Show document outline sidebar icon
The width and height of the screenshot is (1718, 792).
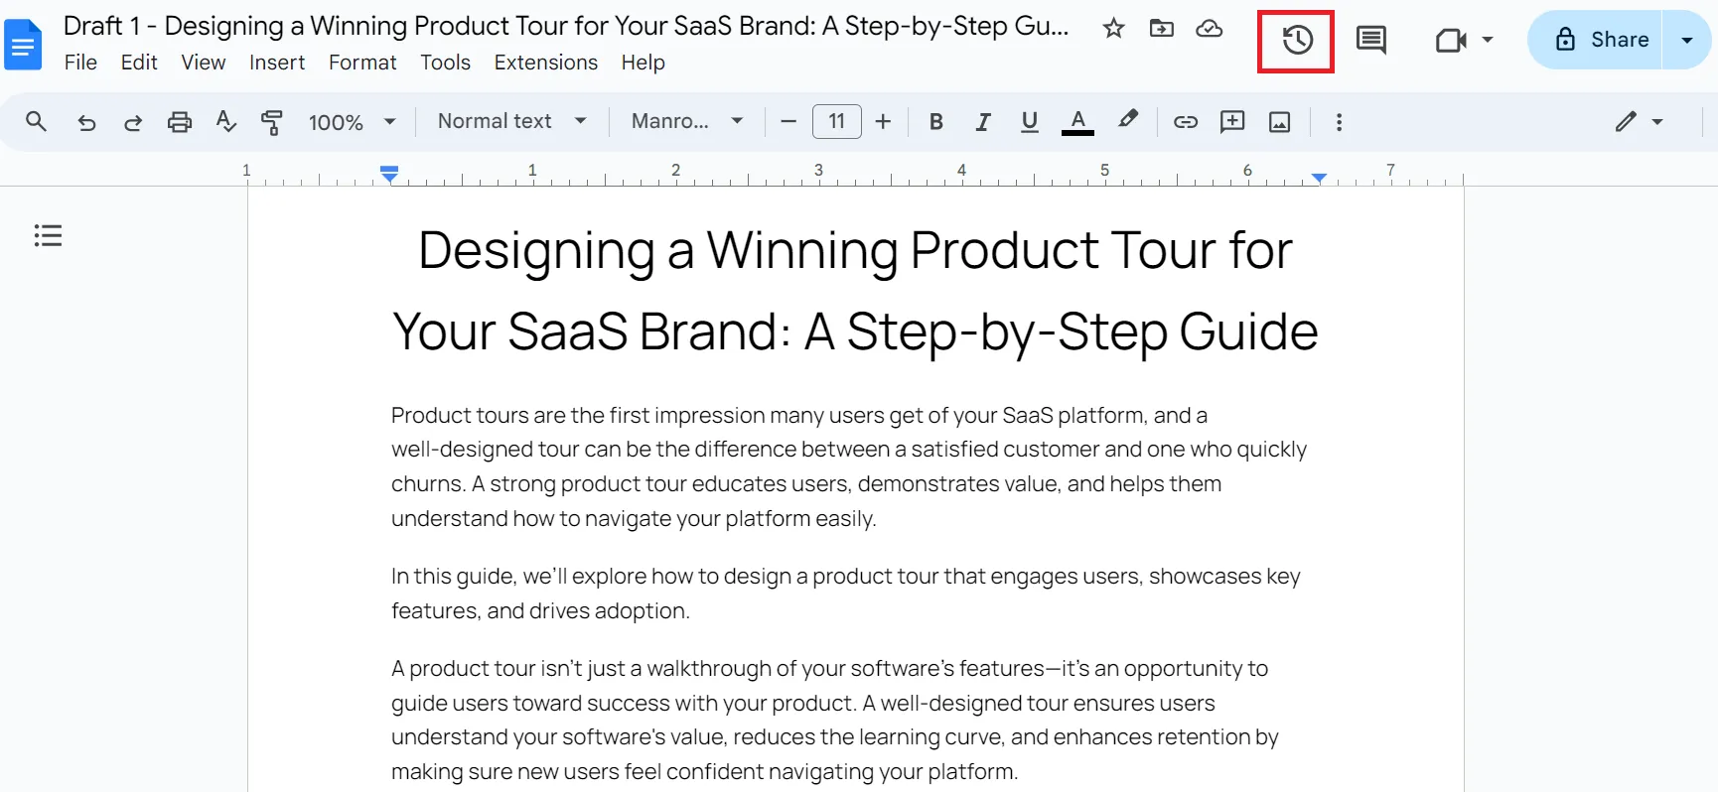point(48,235)
